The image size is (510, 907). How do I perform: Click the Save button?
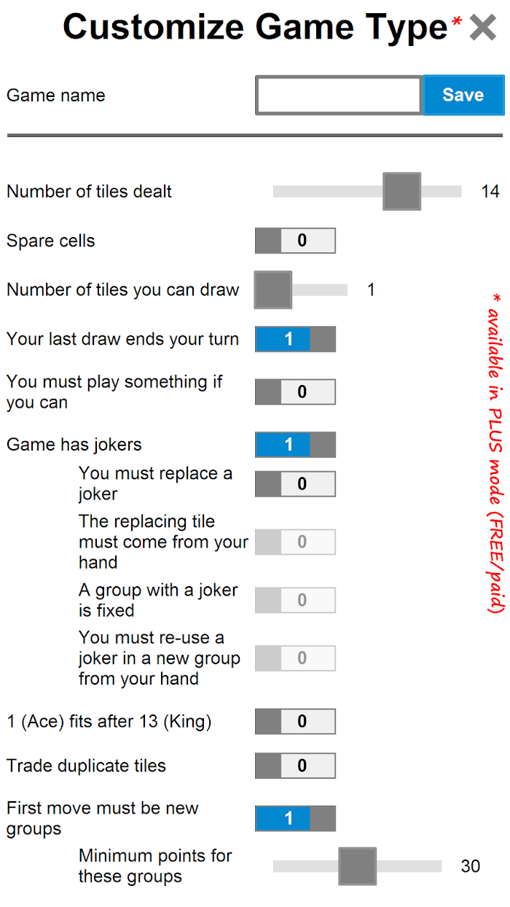point(463,95)
